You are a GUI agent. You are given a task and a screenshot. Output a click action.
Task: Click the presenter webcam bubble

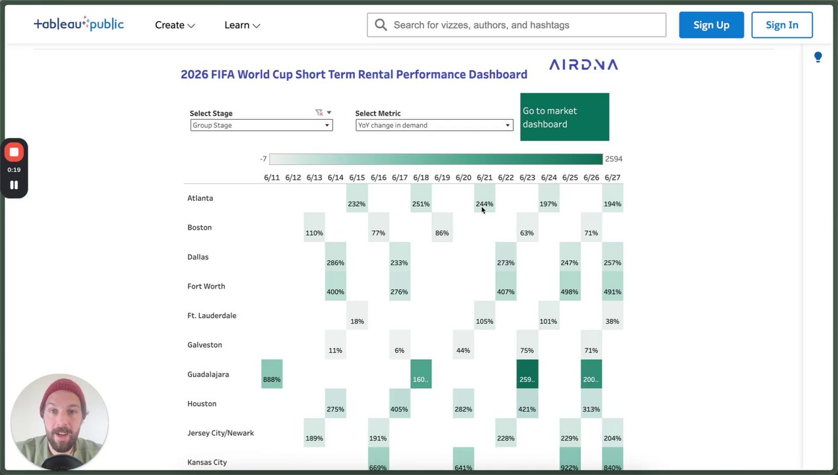[x=60, y=422]
